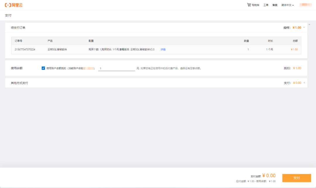Viewport: 316px width, 188px height.
Task: Collapse the 待支付订单 section chevron
Action: coord(304,27)
